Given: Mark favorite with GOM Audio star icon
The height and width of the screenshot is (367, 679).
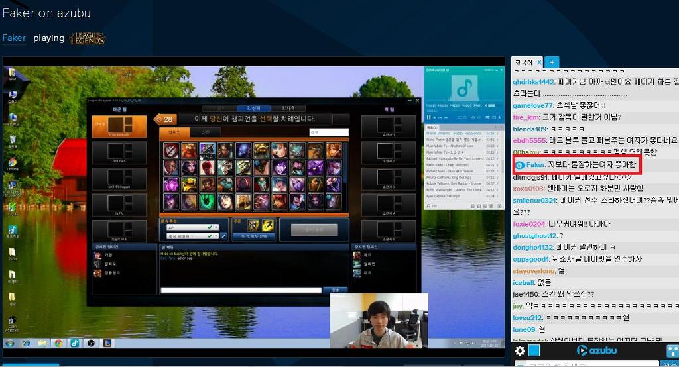Looking at the screenshot, I should tap(499, 117).
